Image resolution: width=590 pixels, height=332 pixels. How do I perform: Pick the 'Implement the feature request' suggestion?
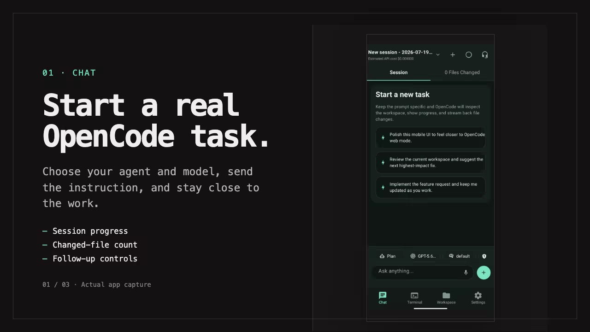pos(431,187)
